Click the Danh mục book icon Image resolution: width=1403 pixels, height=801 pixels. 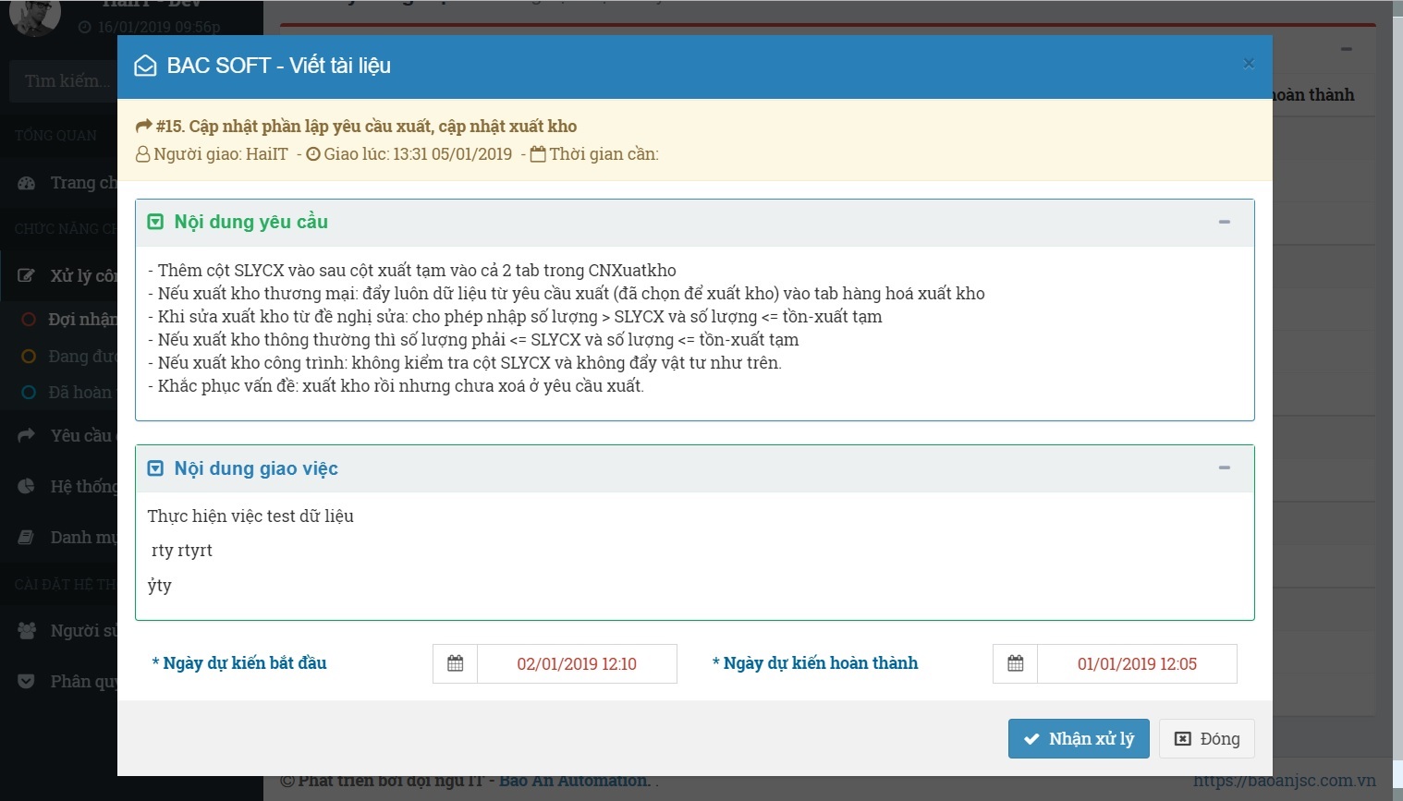coord(27,537)
